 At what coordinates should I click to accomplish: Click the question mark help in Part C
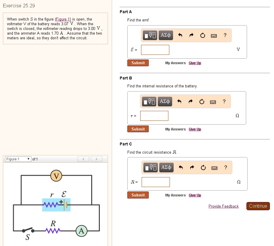pyautogui.click(x=224, y=167)
